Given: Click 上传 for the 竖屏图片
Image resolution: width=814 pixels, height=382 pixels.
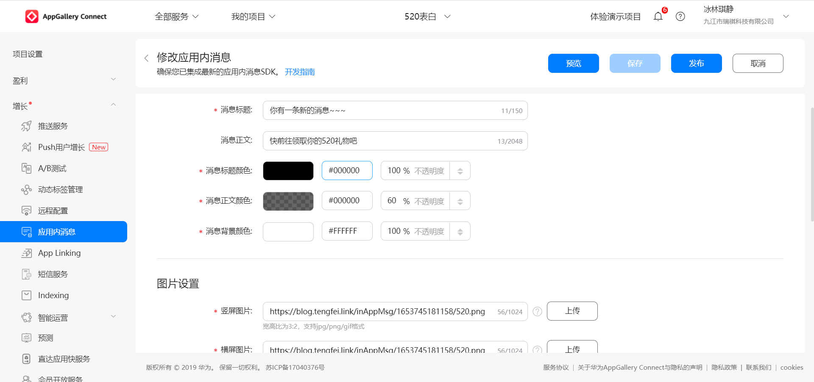Looking at the screenshot, I should (x=572, y=311).
